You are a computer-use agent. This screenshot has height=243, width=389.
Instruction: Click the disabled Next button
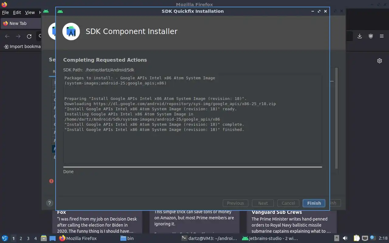click(263, 203)
